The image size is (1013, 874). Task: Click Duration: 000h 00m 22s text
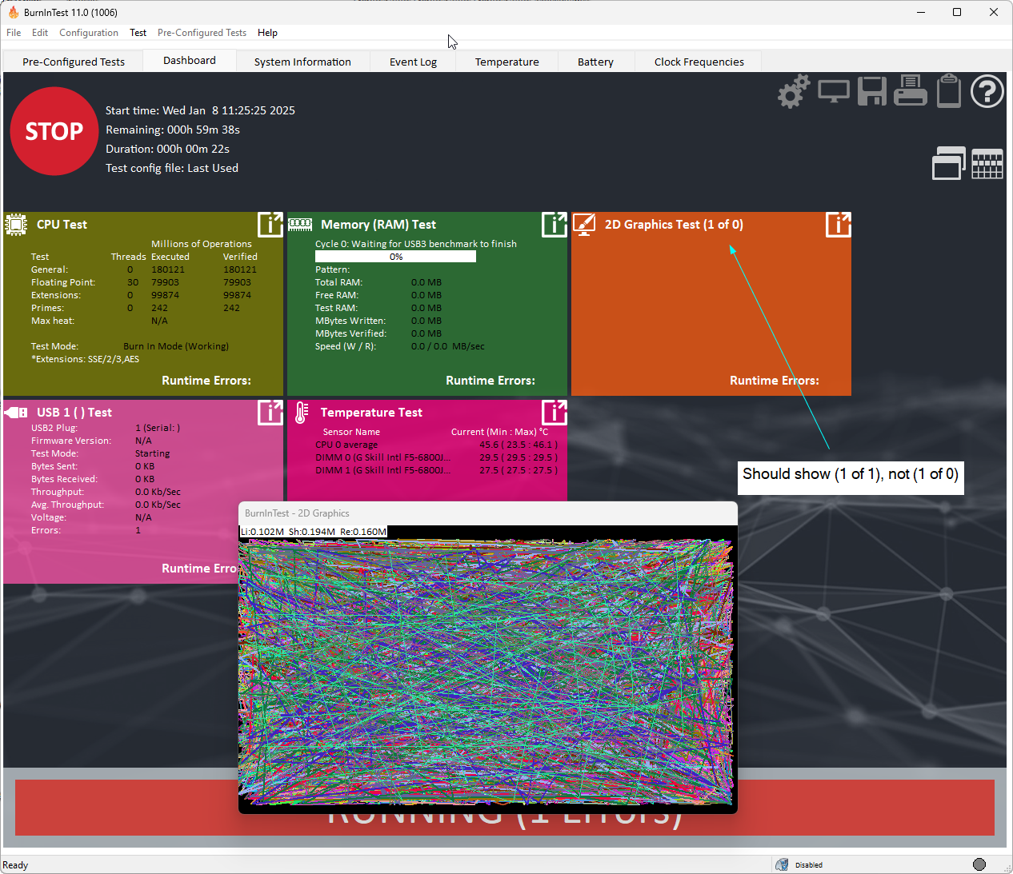tap(167, 149)
